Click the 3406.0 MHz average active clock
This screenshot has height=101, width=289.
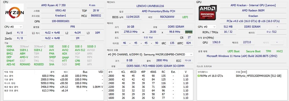[x=48, y=87]
